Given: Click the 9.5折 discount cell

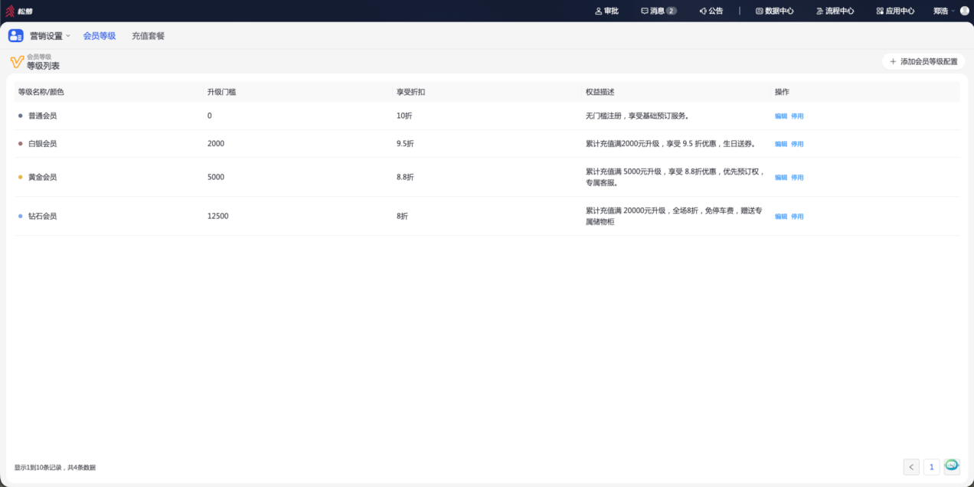Looking at the screenshot, I should pos(405,143).
